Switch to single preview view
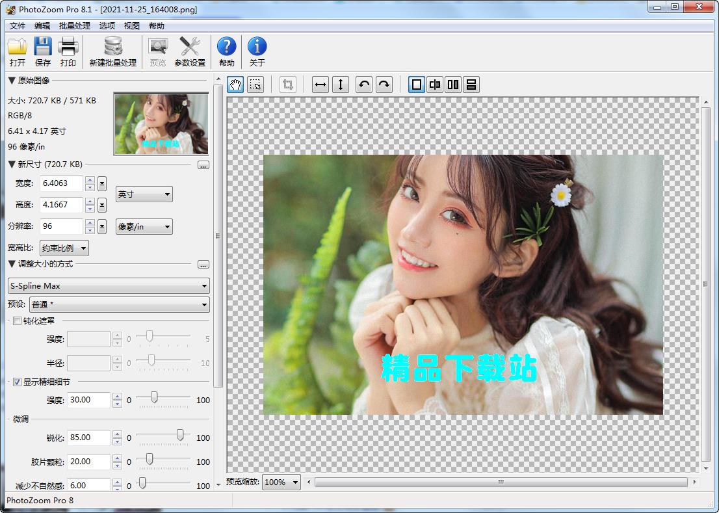The image size is (719, 513). [416, 85]
